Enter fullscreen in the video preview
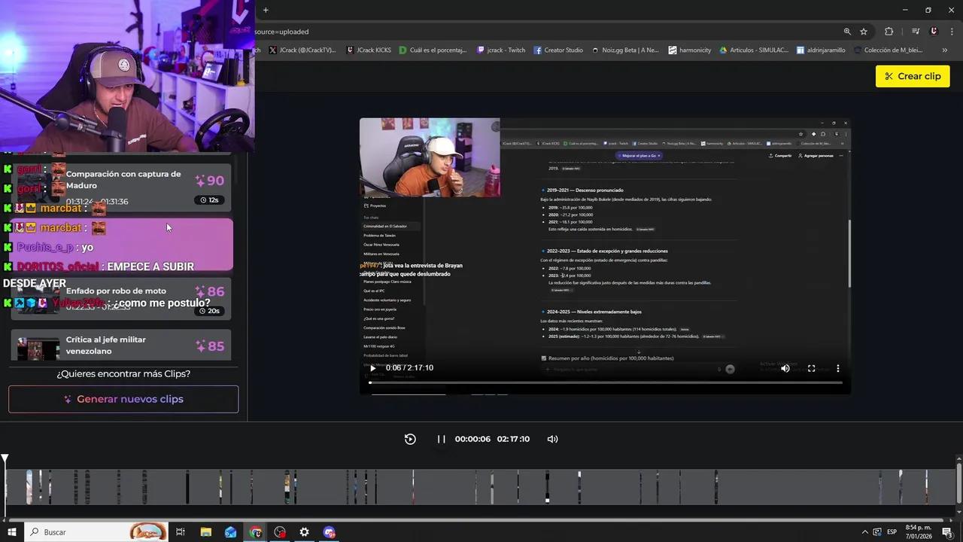 tap(811, 368)
